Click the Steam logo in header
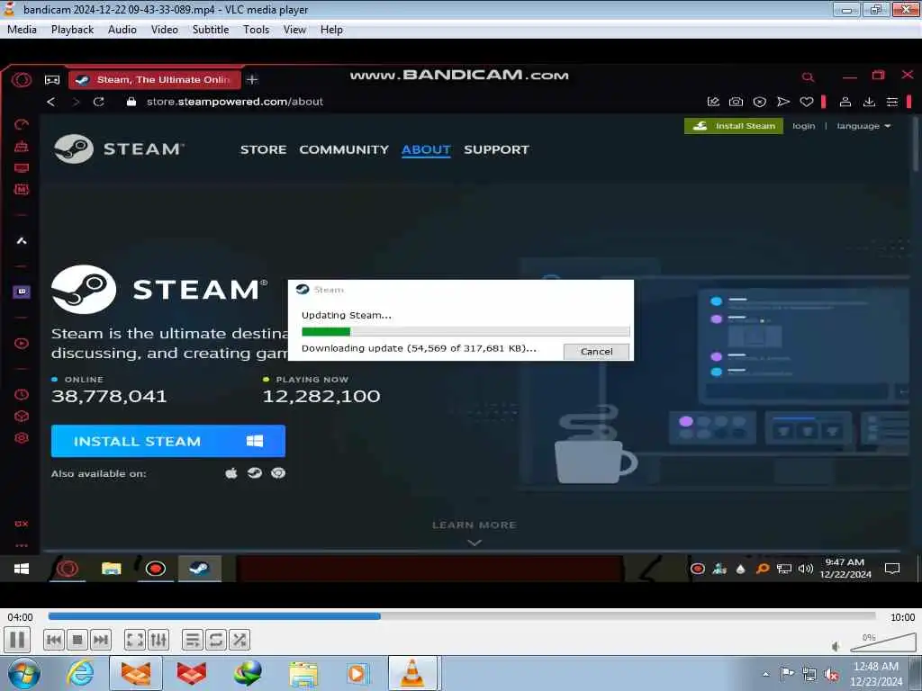 [x=118, y=148]
